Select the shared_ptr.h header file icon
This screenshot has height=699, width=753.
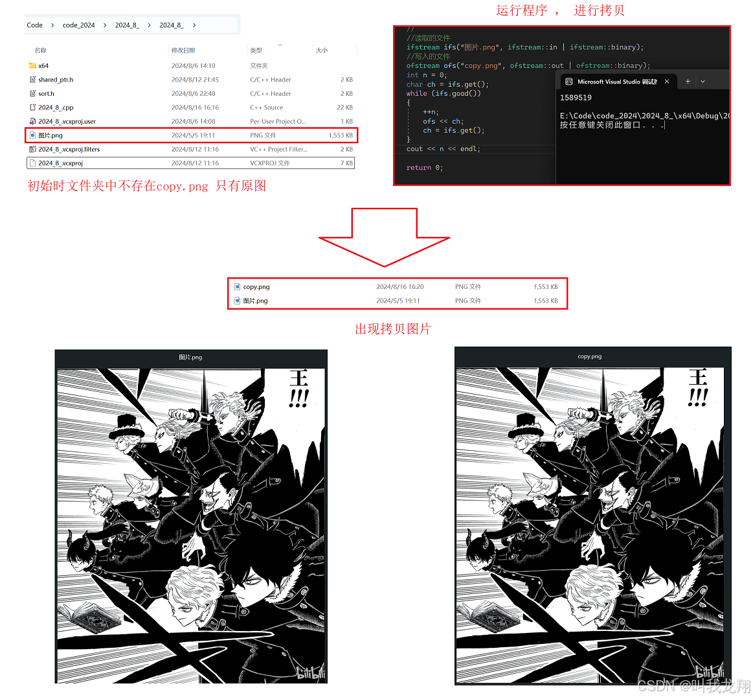(32, 80)
